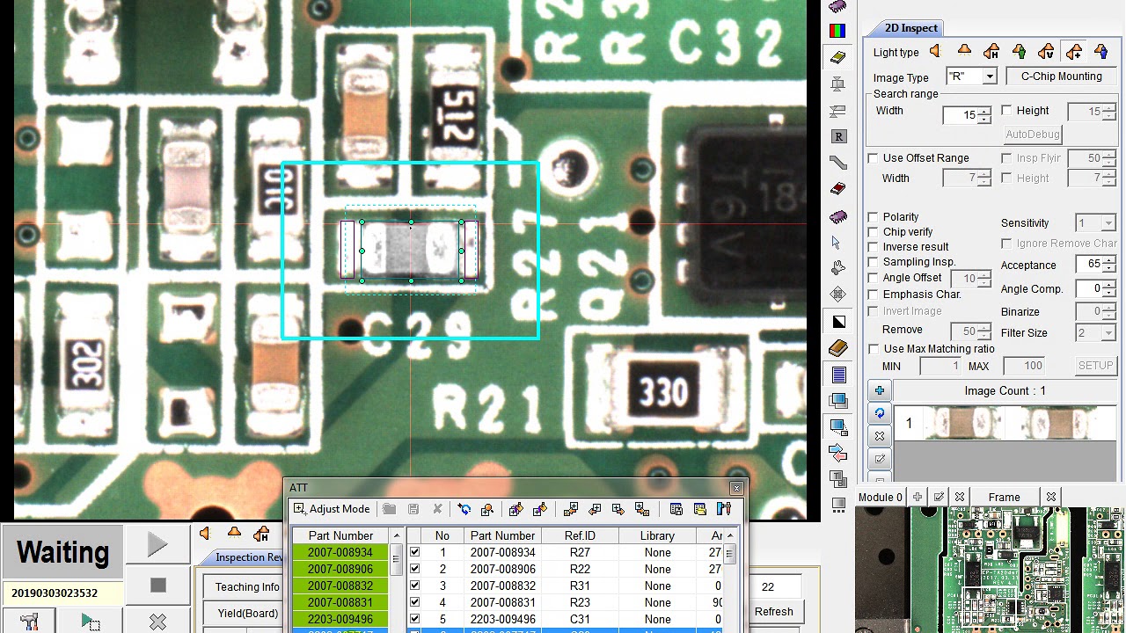Image resolution: width=1126 pixels, height=633 pixels.
Task: Choose light type icon marked H
Action: [991, 52]
